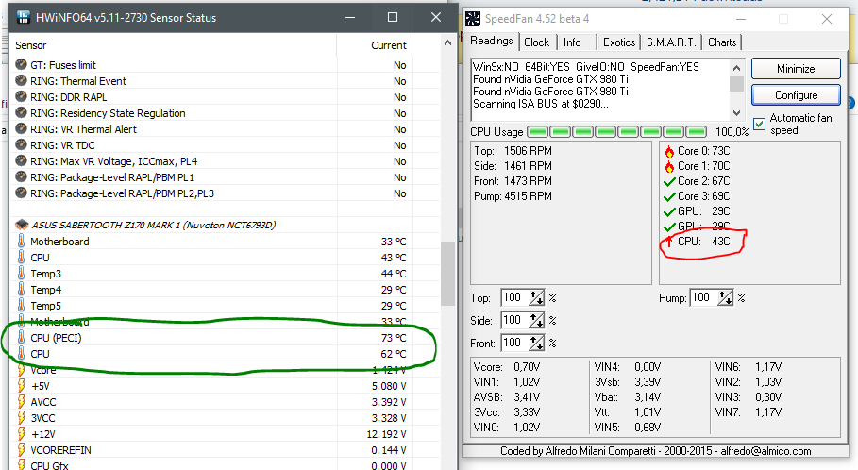Click the SpeedFan app icon in title bar
This screenshot has width=858, height=470.
tap(472, 19)
